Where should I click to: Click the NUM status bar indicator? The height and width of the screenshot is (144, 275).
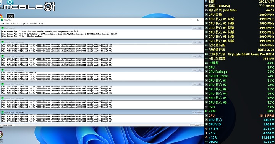click(x=197, y=125)
